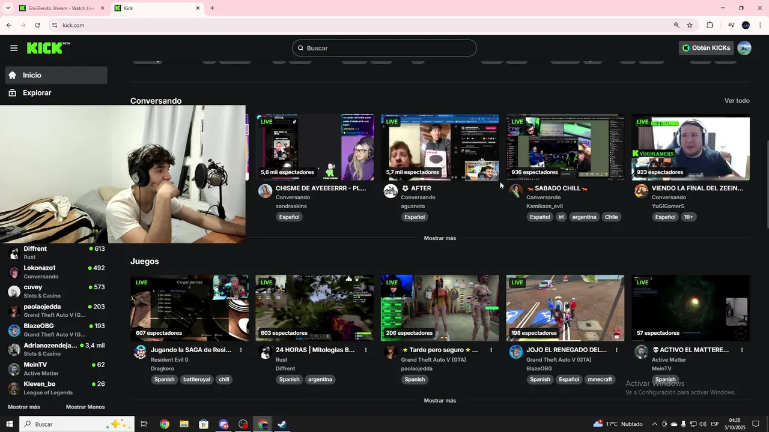Screen dimensions: 769x432
Task: Reload the page
Action: pos(38,25)
